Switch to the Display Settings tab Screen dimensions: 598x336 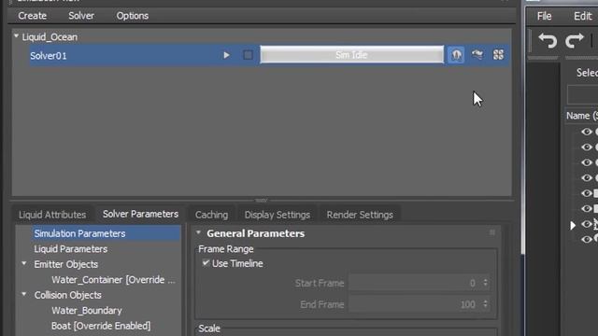point(278,215)
